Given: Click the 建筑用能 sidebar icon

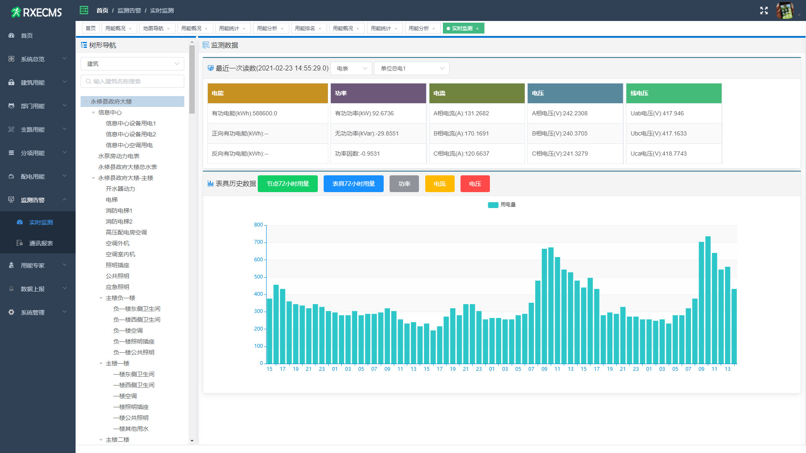Looking at the screenshot, I should pyautogui.click(x=11, y=83).
